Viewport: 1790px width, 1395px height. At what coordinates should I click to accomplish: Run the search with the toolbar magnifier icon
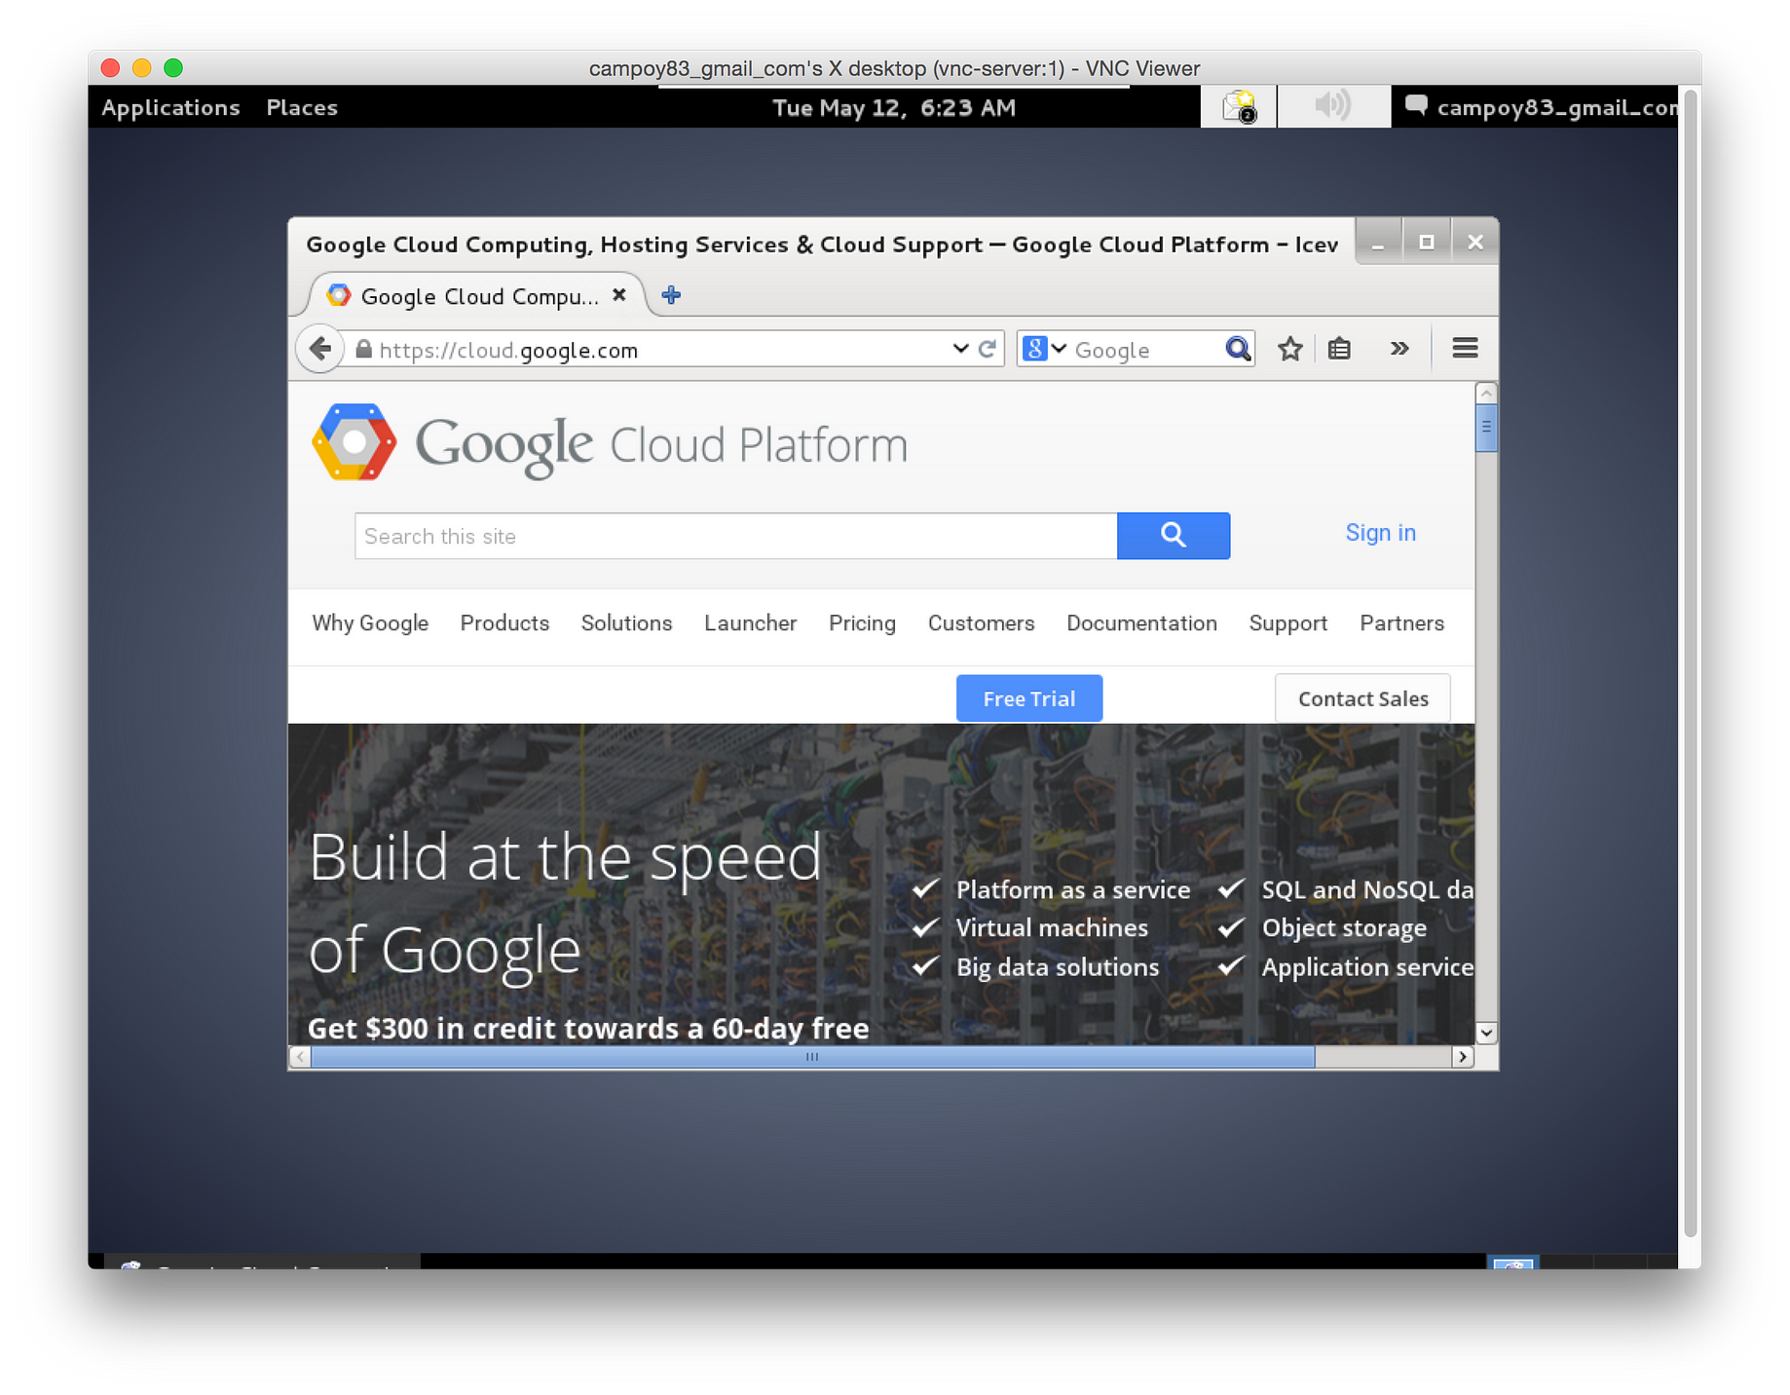1237,349
